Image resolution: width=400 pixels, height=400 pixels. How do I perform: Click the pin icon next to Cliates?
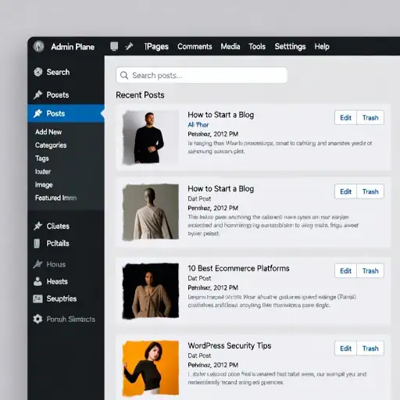tap(38, 226)
